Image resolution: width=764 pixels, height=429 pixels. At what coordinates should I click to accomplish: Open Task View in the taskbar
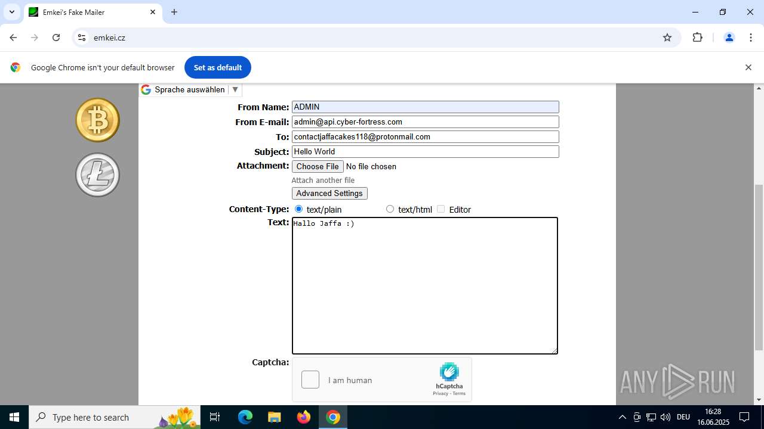215,417
